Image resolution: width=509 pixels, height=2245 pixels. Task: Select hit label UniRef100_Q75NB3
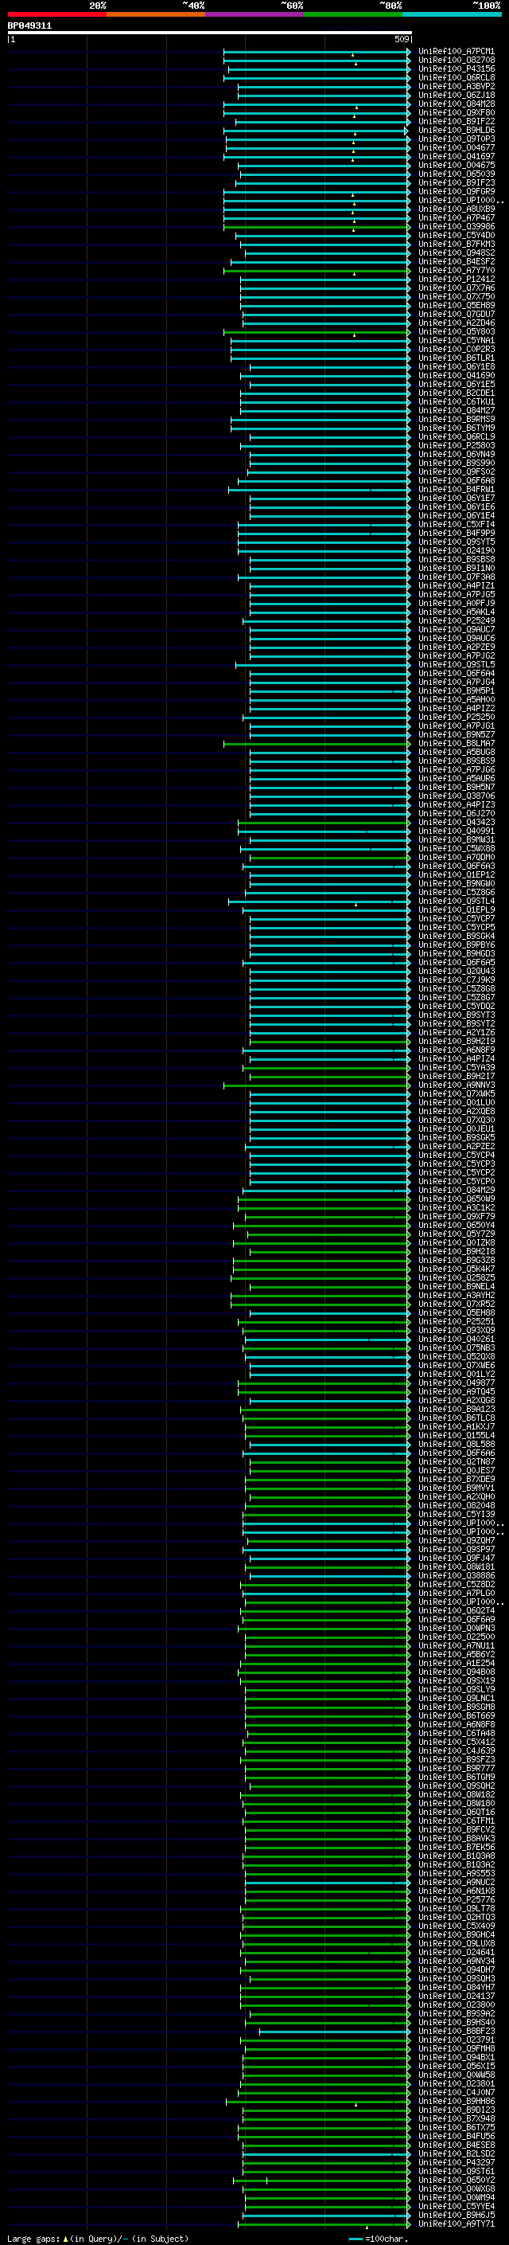pyautogui.click(x=457, y=1348)
